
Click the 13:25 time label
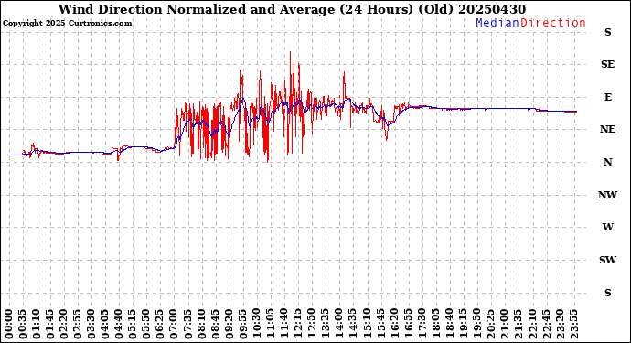[x=326, y=324]
